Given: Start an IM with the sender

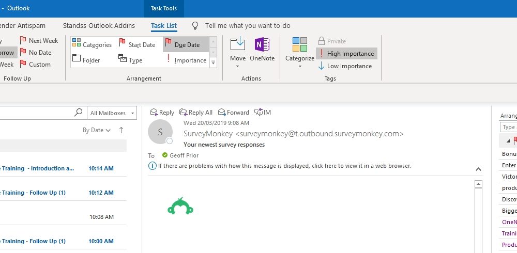Looking at the screenshot, I should (263, 113).
